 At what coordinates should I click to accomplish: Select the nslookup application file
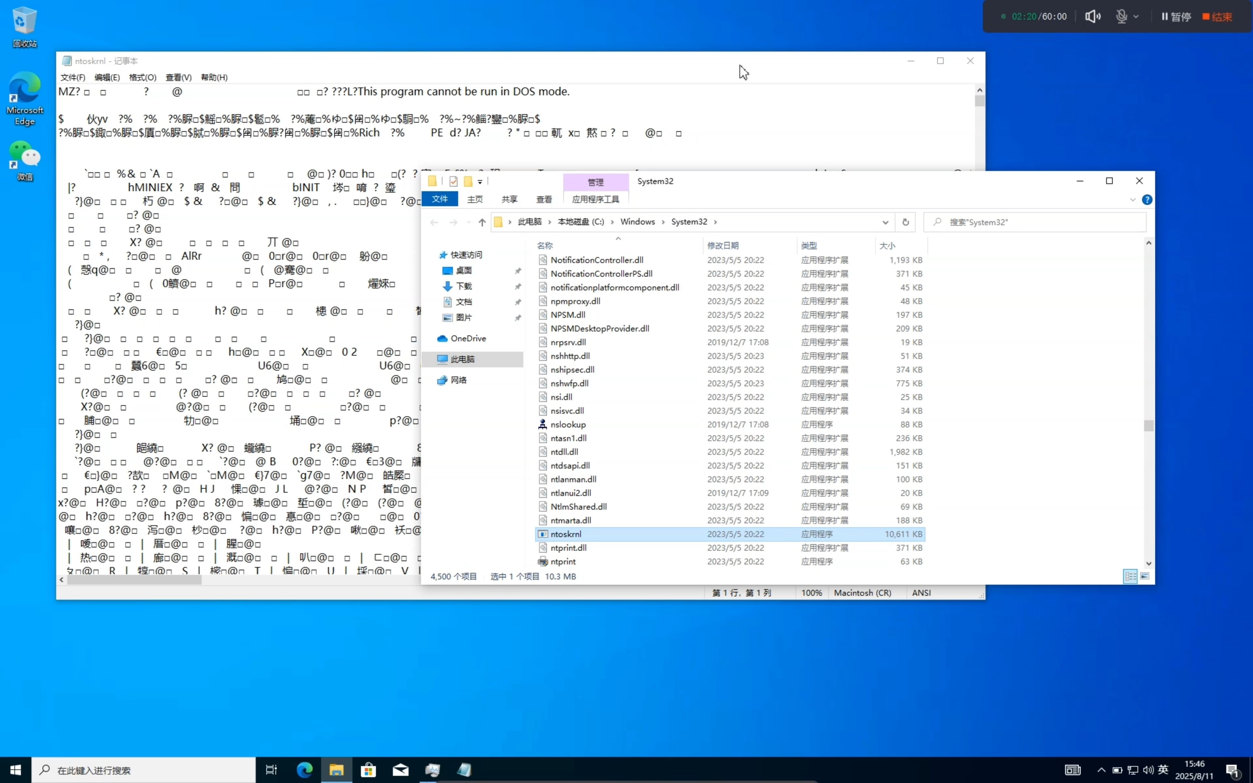[x=730, y=424]
